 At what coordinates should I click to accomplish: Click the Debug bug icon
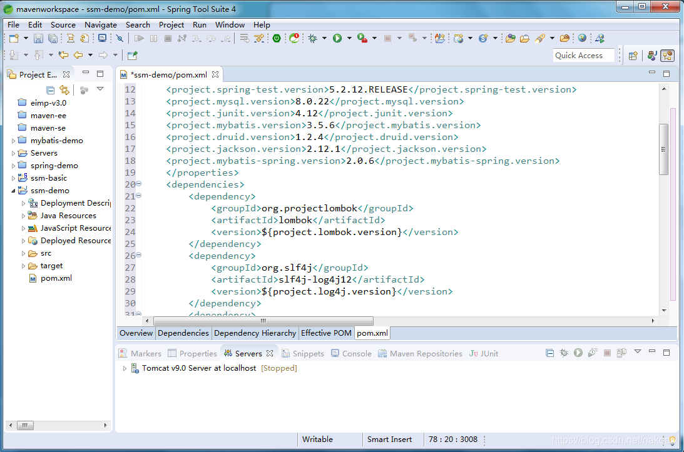(x=312, y=39)
